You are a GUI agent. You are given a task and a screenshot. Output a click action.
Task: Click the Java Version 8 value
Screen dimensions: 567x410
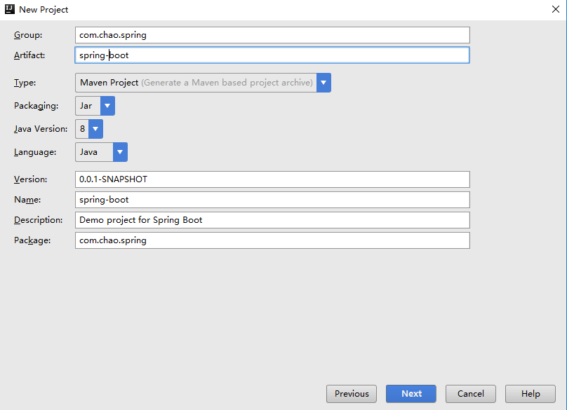(82, 129)
